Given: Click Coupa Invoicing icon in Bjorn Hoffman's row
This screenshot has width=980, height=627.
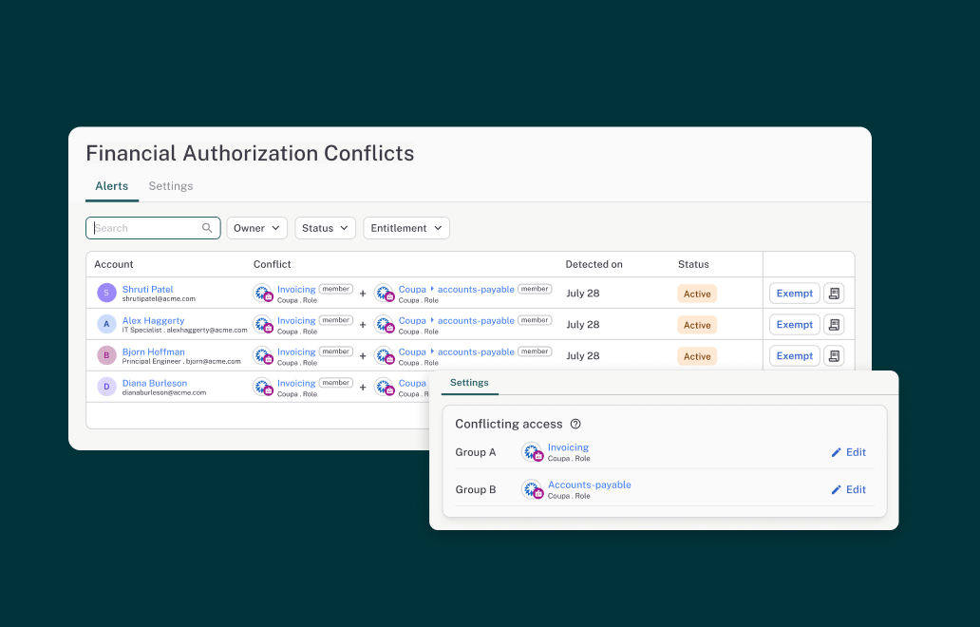Looking at the screenshot, I should coord(263,355).
